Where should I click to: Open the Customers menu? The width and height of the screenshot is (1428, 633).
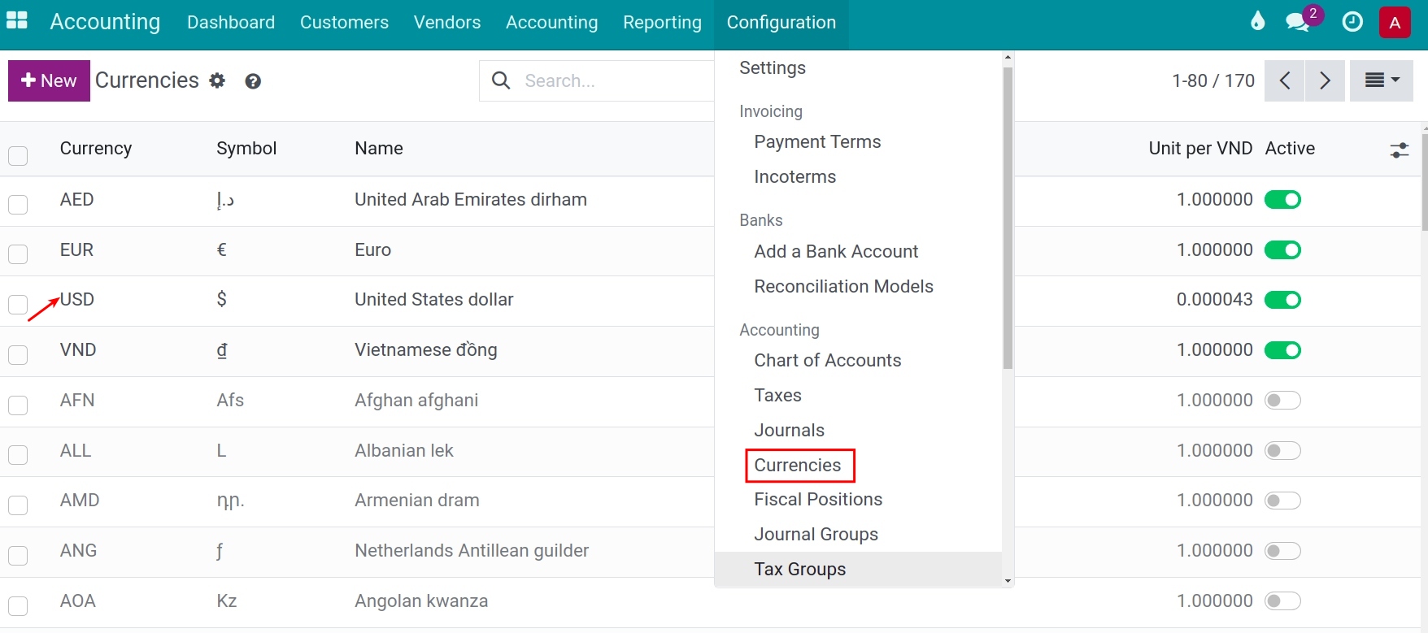[344, 23]
